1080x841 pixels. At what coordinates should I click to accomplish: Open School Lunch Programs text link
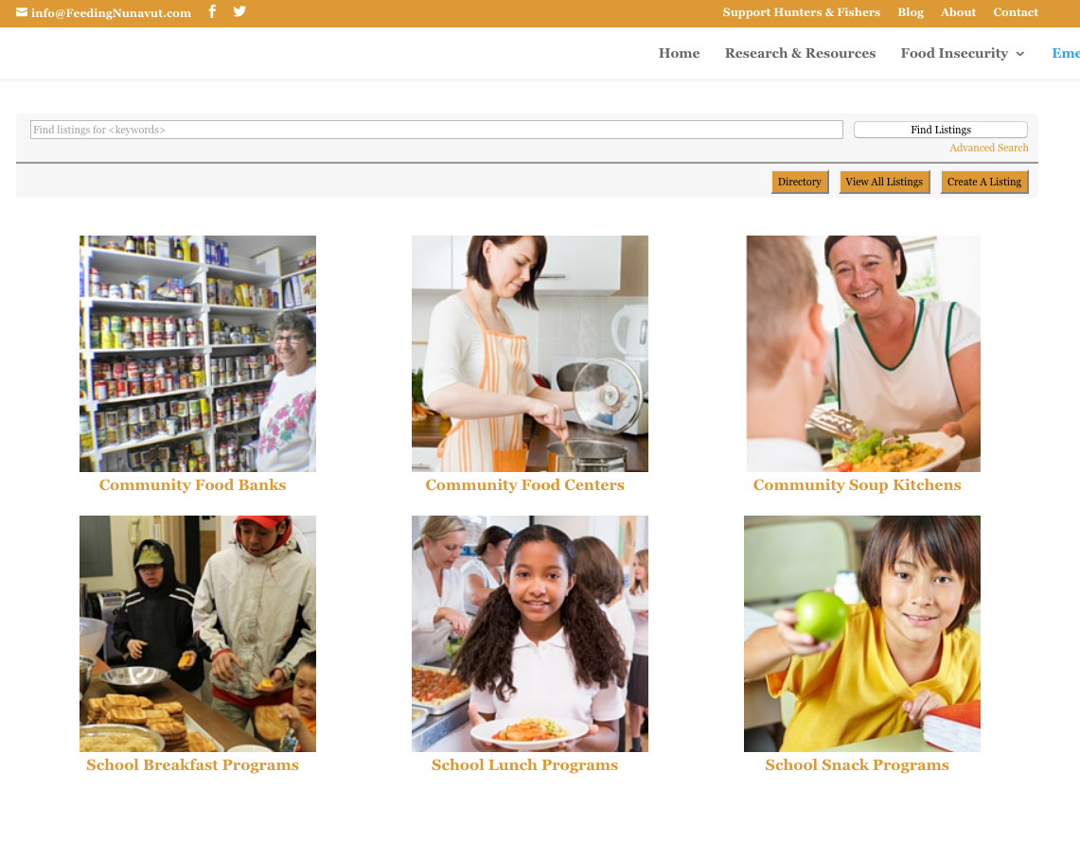[524, 765]
